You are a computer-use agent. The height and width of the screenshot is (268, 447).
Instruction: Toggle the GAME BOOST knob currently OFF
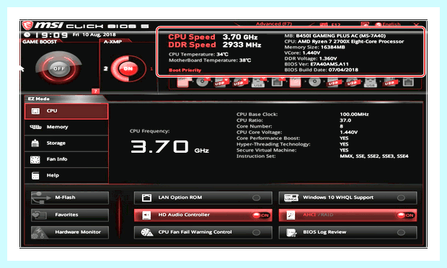click(x=58, y=68)
